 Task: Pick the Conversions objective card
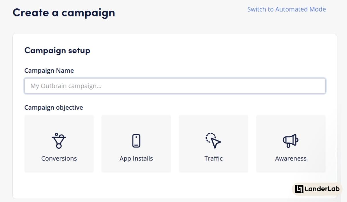click(59, 144)
